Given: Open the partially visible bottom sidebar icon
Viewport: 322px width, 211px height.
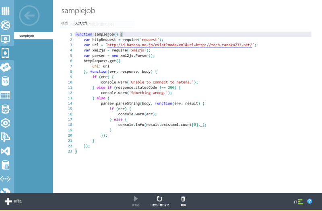Looking at the screenshot, I should (x=5, y=191).
